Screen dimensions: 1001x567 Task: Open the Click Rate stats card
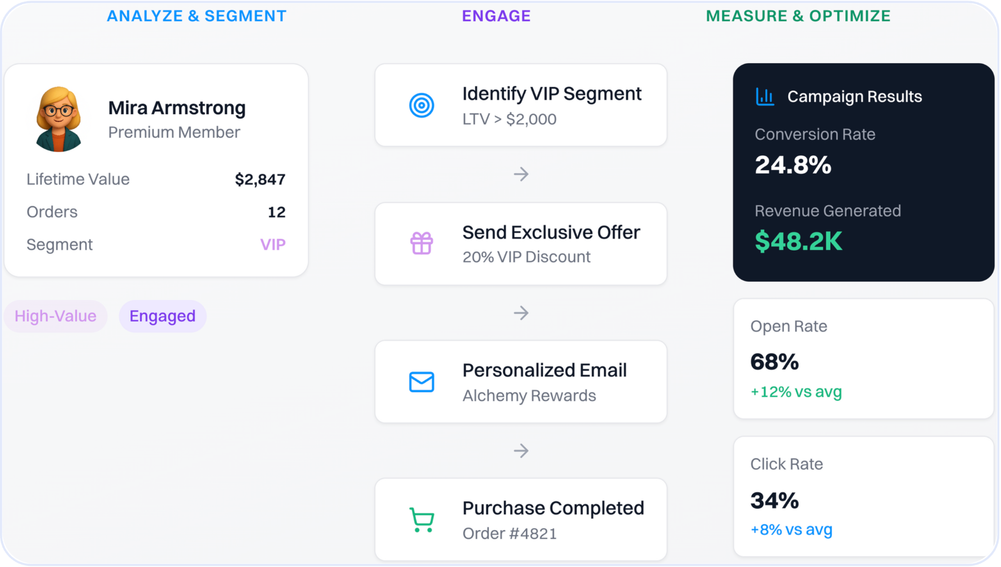pyautogui.click(x=863, y=497)
